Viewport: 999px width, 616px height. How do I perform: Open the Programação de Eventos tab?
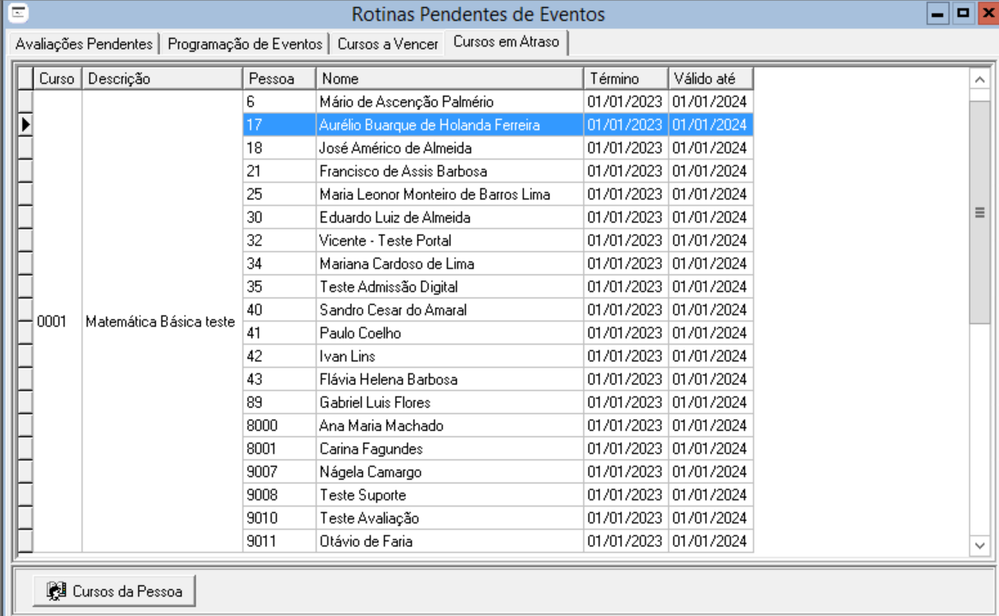[245, 44]
